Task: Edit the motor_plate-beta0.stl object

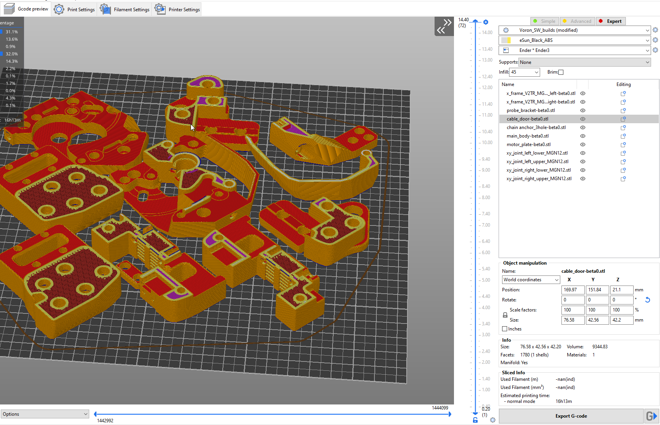Action: (x=623, y=145)
